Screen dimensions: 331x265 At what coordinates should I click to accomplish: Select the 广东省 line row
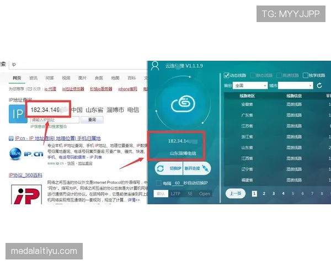click(277, 115)
